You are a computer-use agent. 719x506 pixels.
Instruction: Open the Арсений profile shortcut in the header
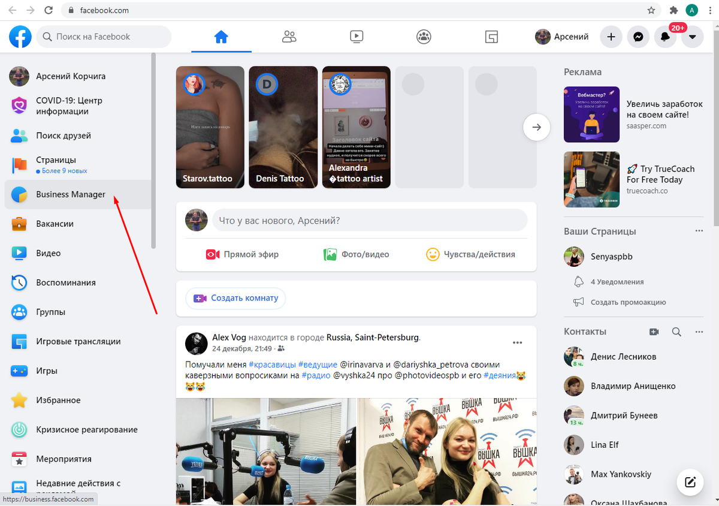click(562, 37)
